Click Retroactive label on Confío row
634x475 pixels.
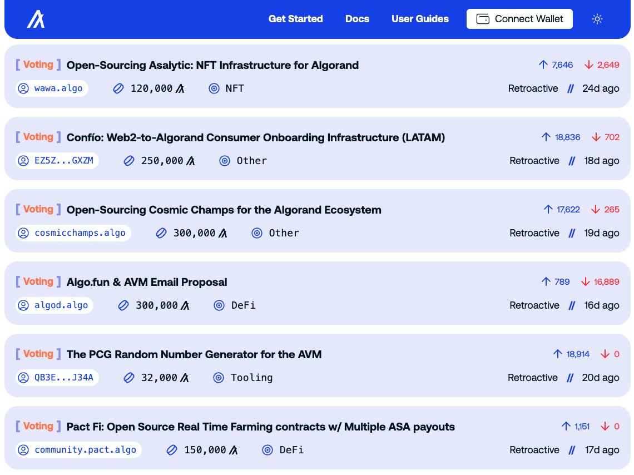pos(534,161)
